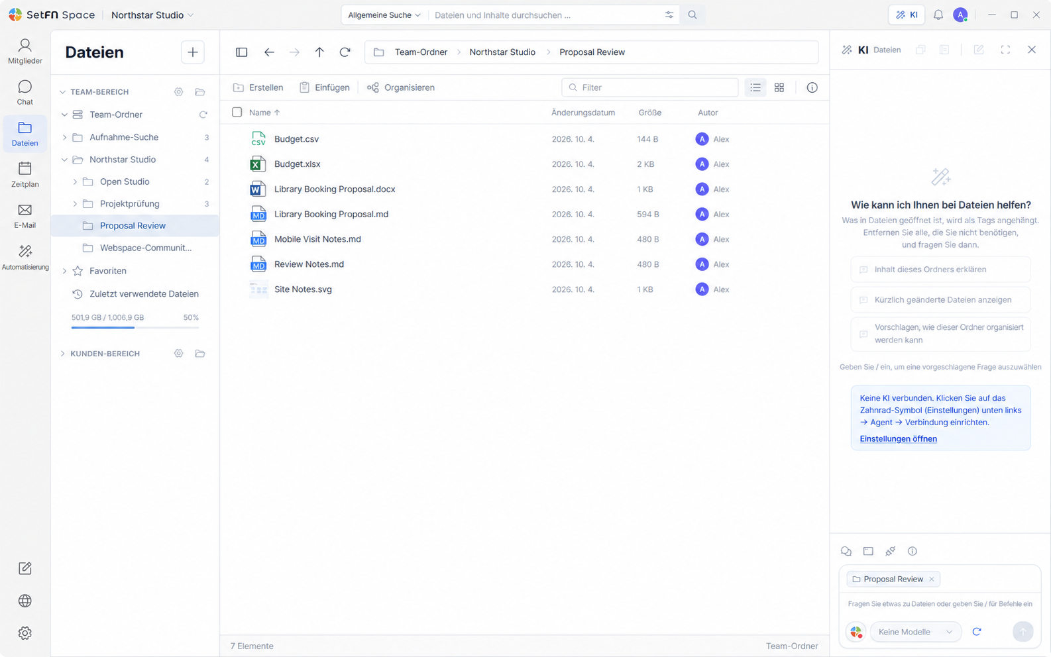The height and width of the screenshot is (657, 1051).
Task: Expand the Aufnahme-Suche folder
Action: 64,137
